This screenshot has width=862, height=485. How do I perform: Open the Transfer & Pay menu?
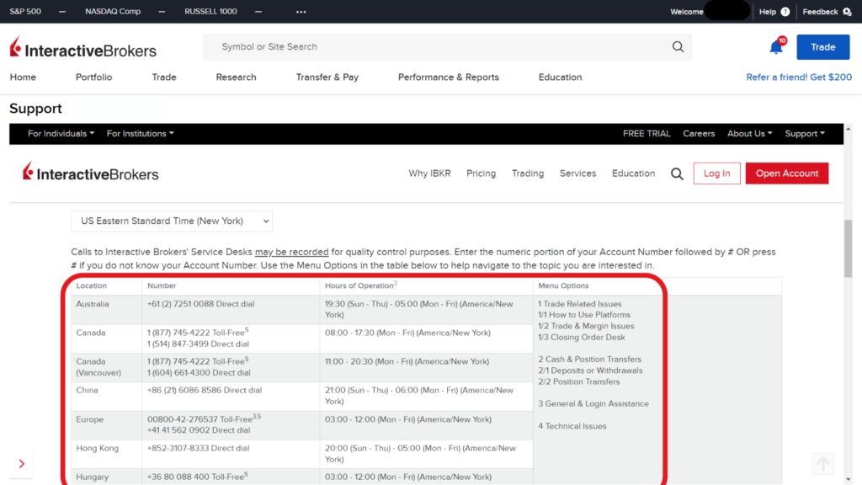click(x=327, y=77)
